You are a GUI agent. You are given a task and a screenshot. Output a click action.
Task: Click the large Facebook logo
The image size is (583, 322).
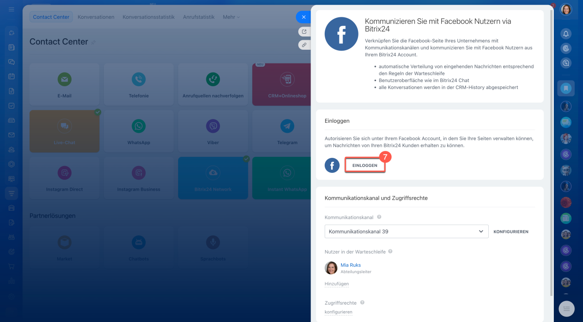point(342,34)
